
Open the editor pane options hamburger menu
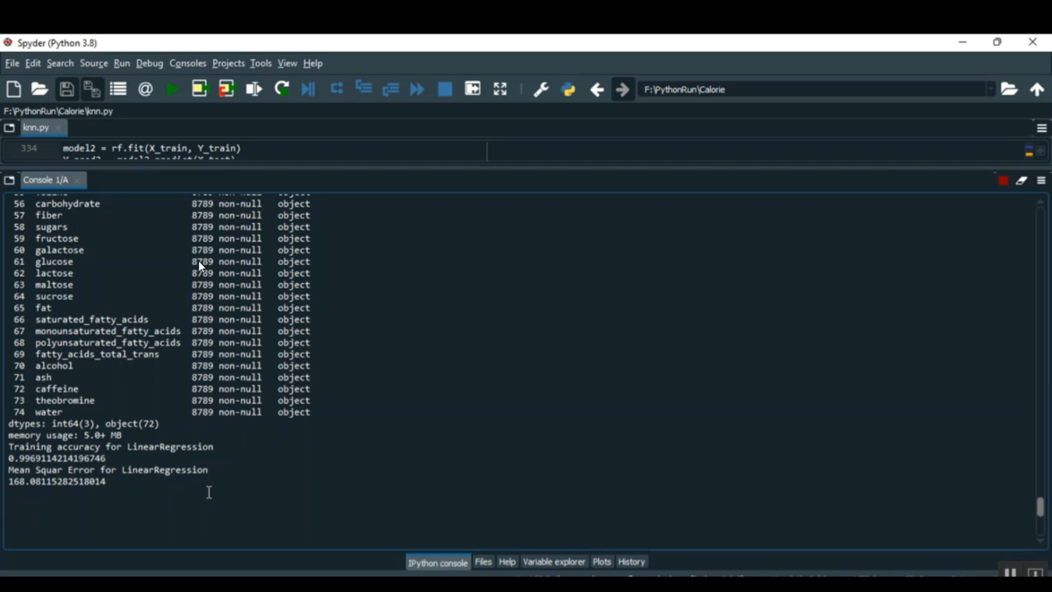1041,128
